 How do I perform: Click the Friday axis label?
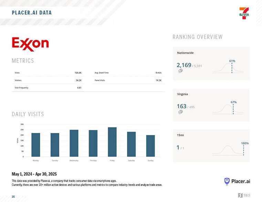coord(112,160)
